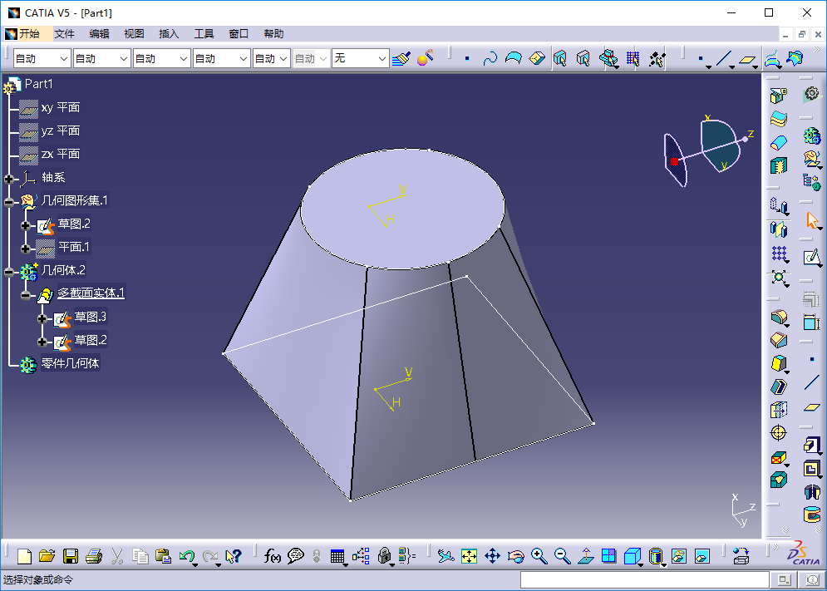Click the painter brush icon in top toolbar
Viewport: 827px width, 591px height.
[401, 58]
